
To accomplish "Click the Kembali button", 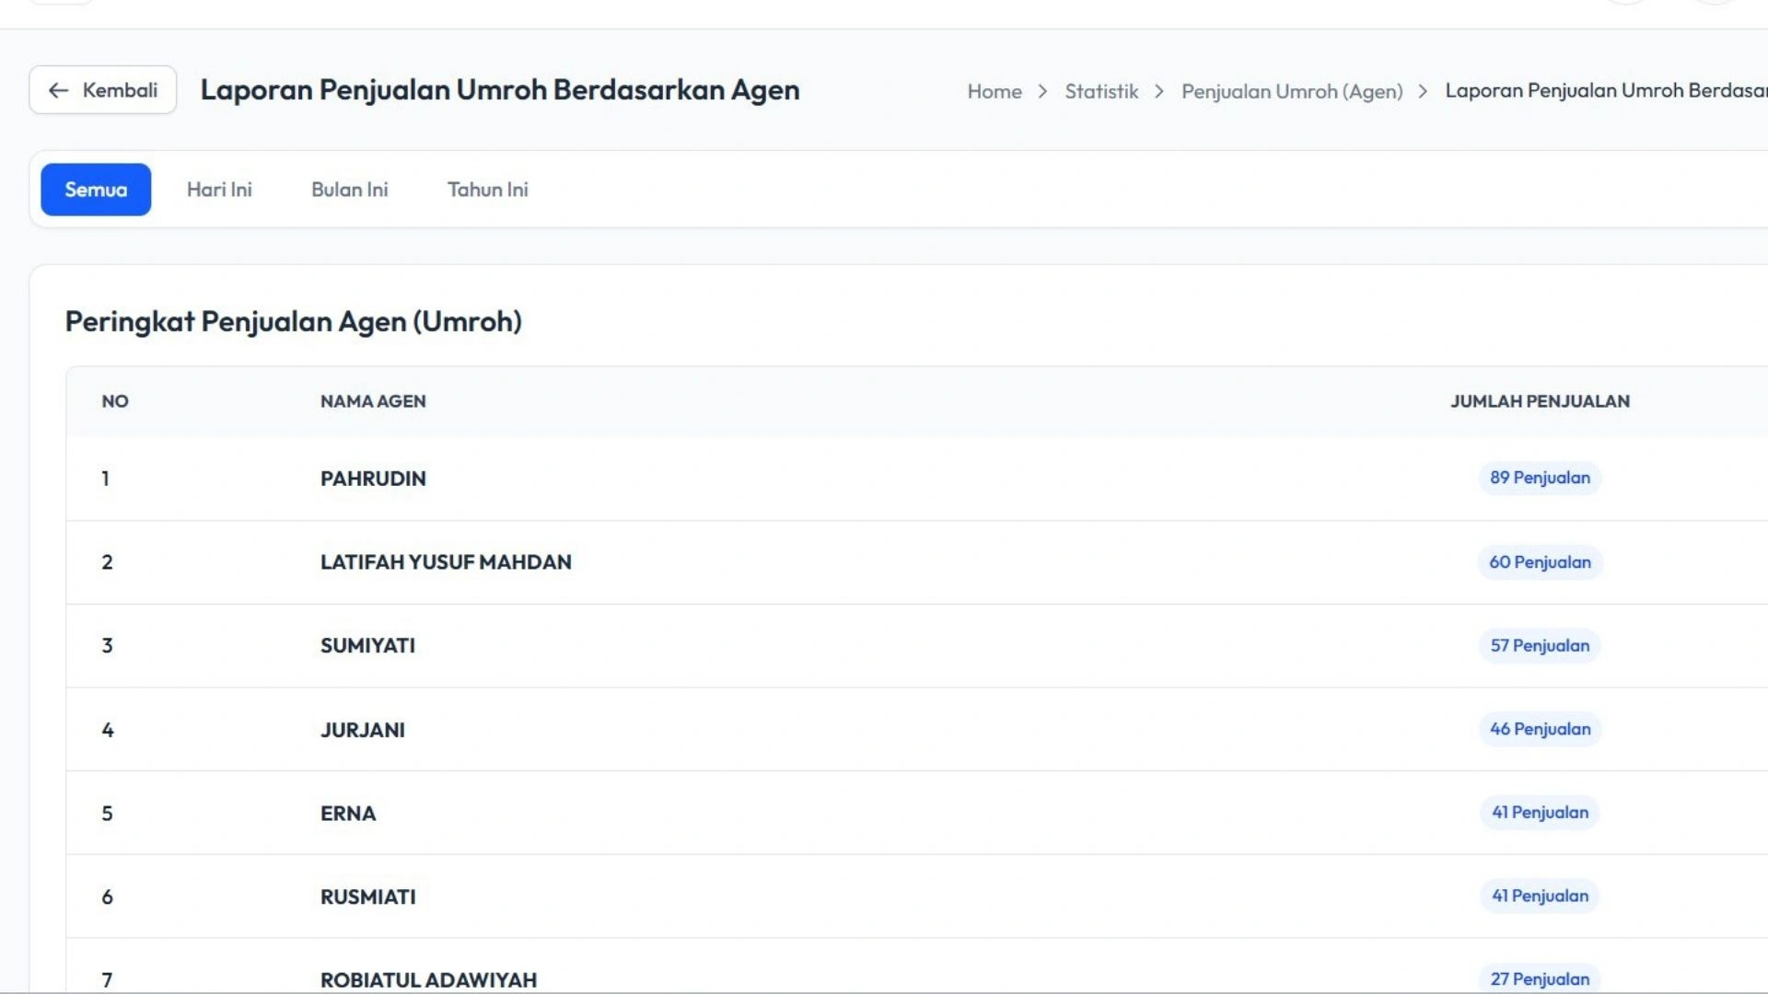I will click(102, 90).
